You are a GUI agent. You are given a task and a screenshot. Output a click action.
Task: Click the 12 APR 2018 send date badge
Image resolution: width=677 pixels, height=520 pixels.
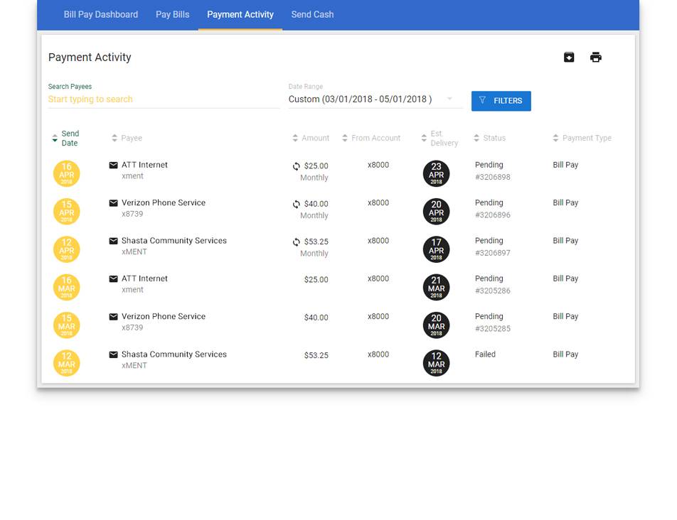(67, 249)
